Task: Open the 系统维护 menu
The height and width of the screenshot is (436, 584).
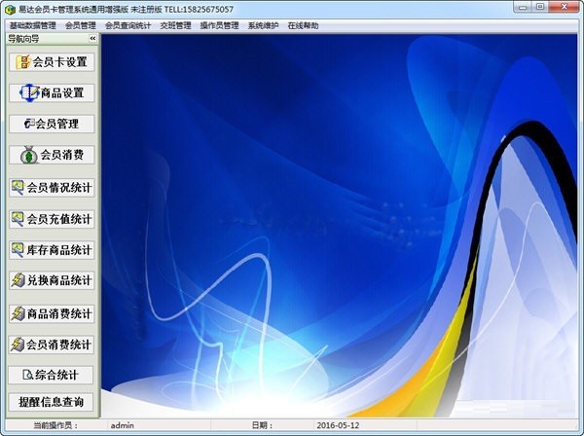Action: point(263,25)
